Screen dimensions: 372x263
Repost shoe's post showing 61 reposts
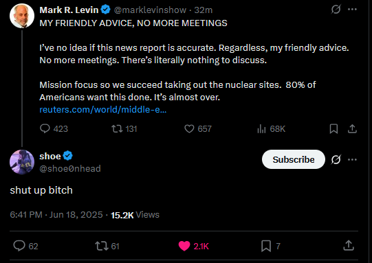coord(102,246)
